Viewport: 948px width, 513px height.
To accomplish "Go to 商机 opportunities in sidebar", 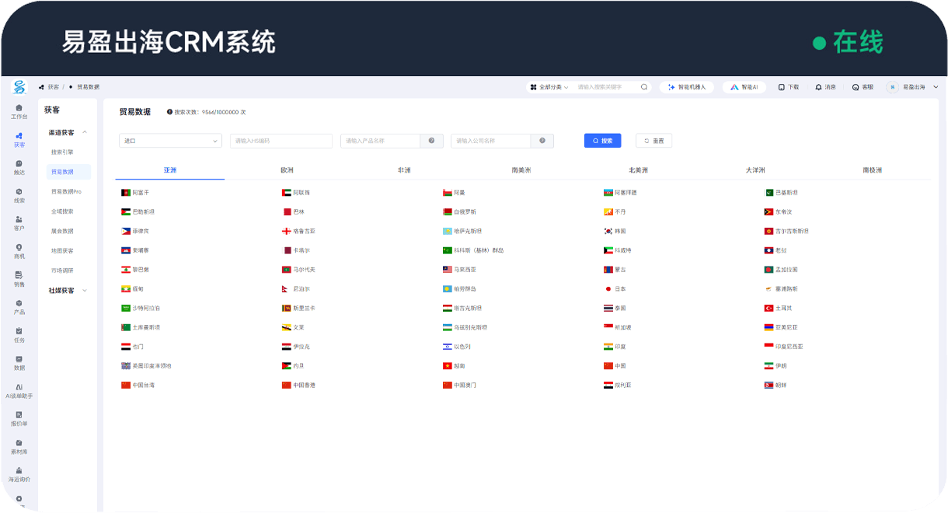I will tap(19, 251).
